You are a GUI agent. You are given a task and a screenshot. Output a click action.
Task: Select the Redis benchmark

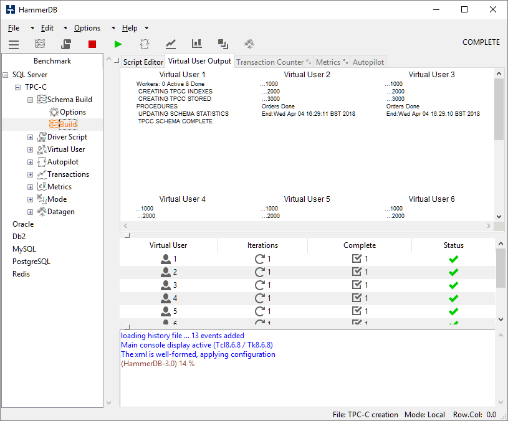[x=21, y=274]
